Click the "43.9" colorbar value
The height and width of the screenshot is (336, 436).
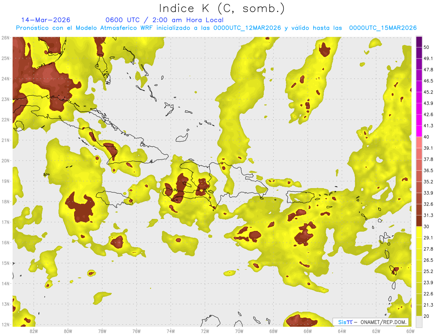point(428,103)
